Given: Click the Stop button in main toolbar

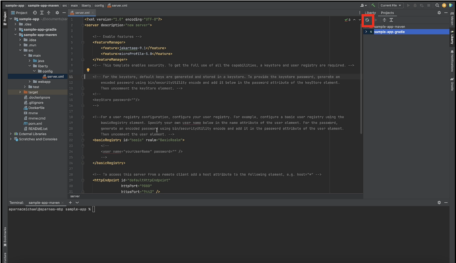Looking at the screenshot, I should pos(429,5).
